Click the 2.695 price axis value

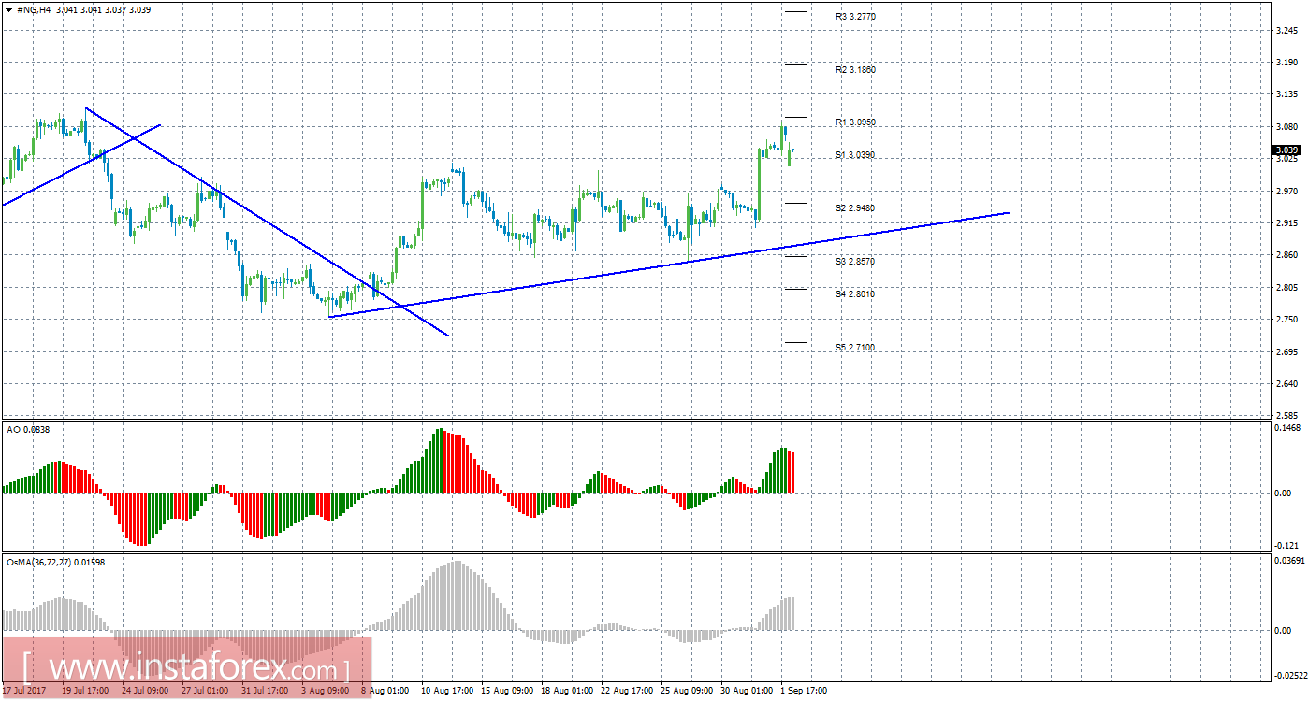click(x=1286, y=352)
